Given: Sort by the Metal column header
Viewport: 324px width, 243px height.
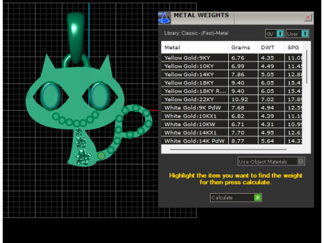Looking at the screenshot, I should point(194,47).
